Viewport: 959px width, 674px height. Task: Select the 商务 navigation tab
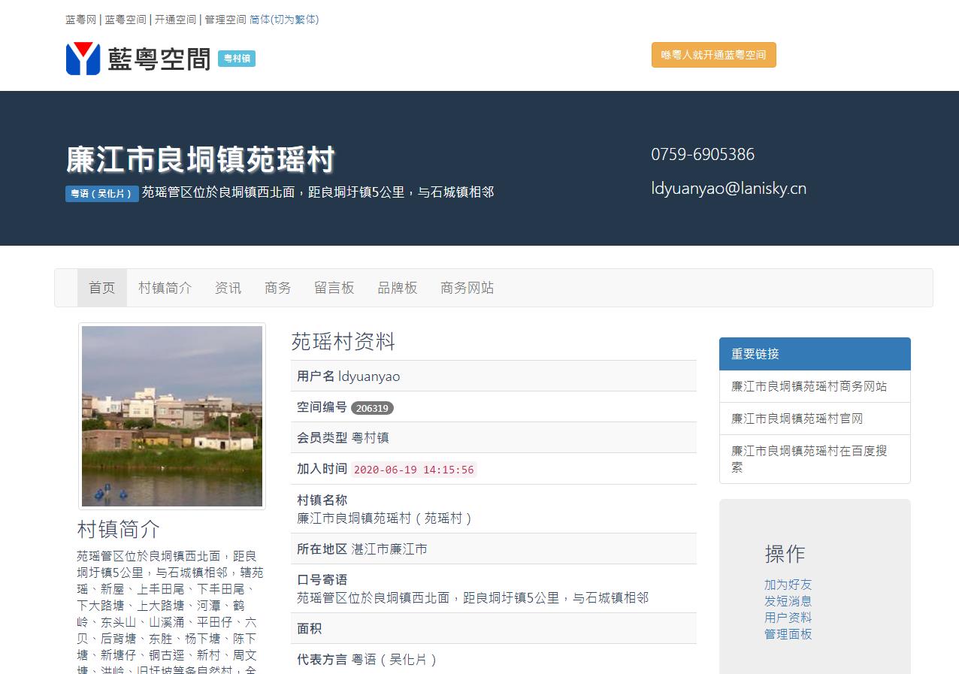pyautogui.click(x=278, y=288)
